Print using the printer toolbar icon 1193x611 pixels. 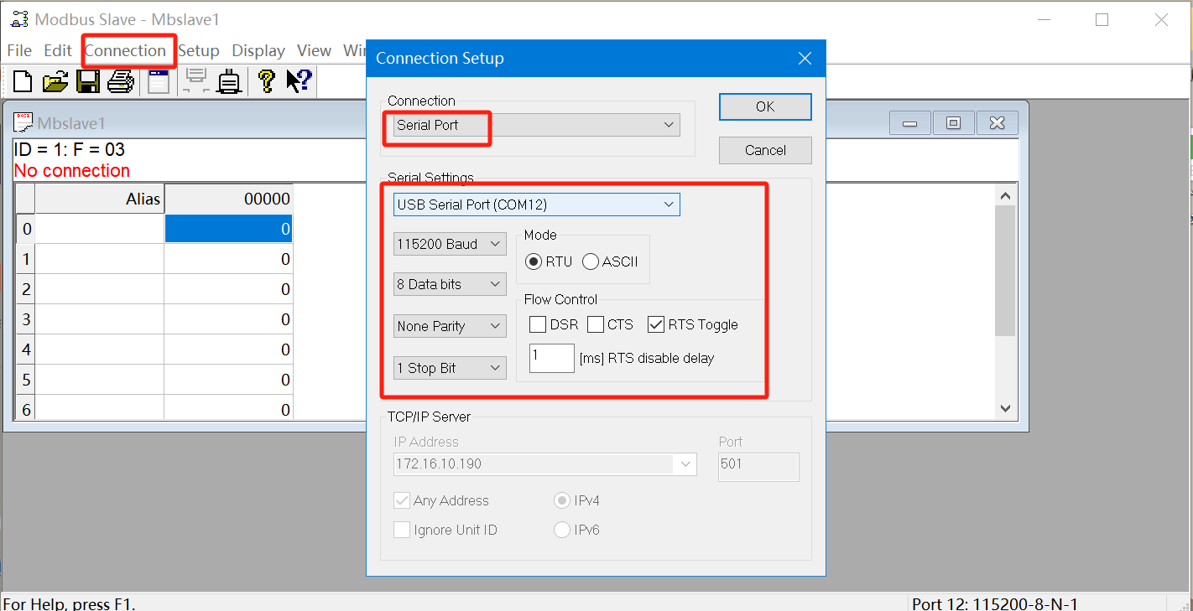tap(120, 81)
